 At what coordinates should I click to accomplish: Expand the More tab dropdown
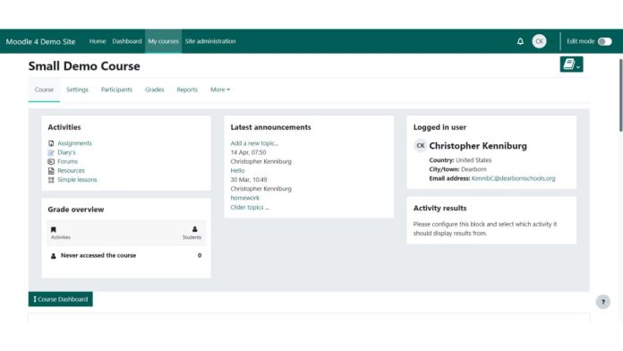(220, 90)
